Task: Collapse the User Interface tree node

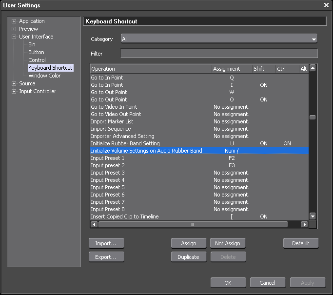Action: coord(14,37)
